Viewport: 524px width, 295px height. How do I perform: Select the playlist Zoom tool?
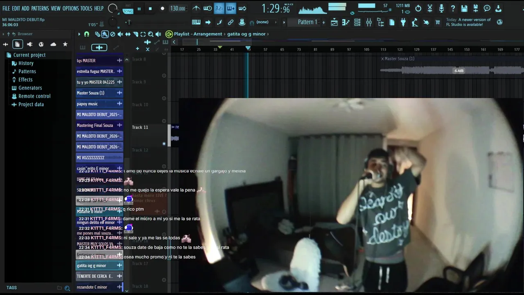point(151,34)
